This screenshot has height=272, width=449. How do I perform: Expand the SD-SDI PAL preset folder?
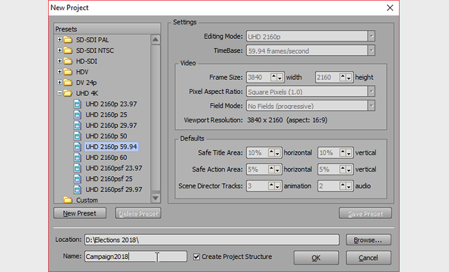[x=60, y=39]
